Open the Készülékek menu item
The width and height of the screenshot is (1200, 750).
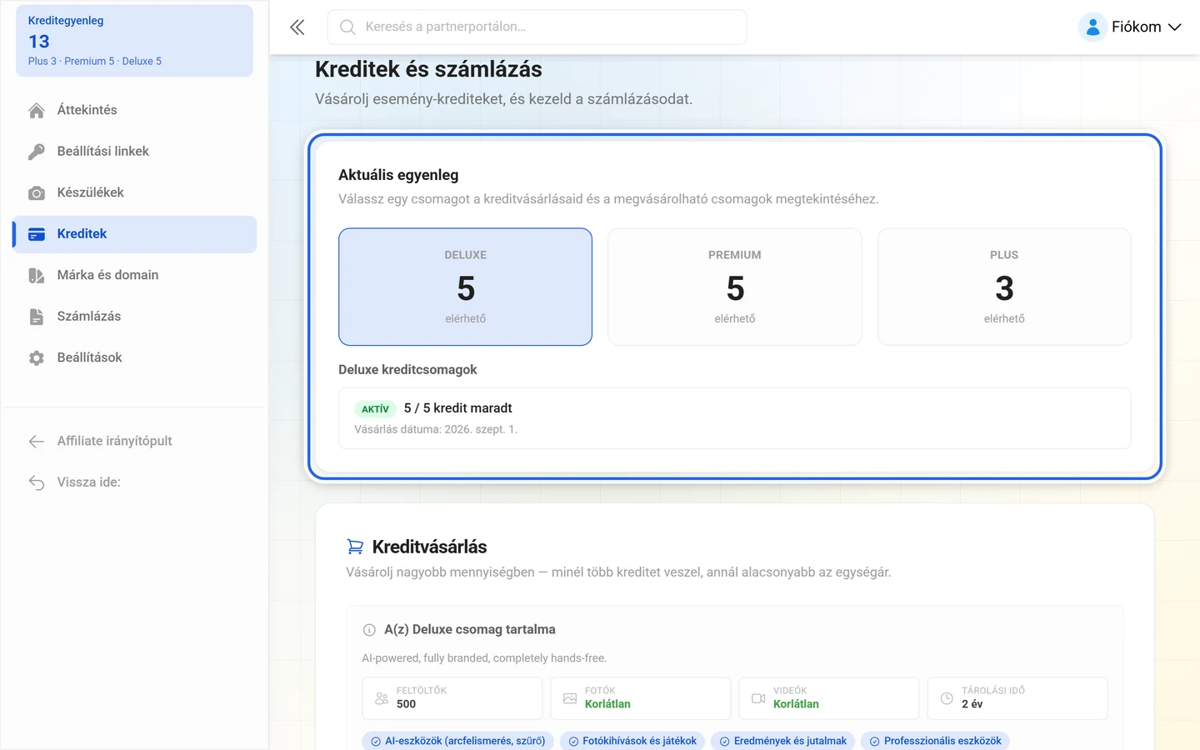134,192
